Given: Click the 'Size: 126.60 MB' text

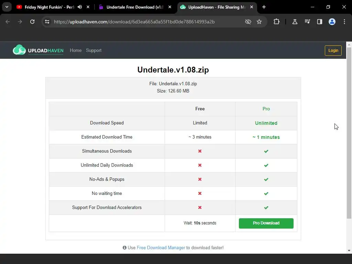Looking at the screenshot, I should pyautogui.click(x=173, y=91).
